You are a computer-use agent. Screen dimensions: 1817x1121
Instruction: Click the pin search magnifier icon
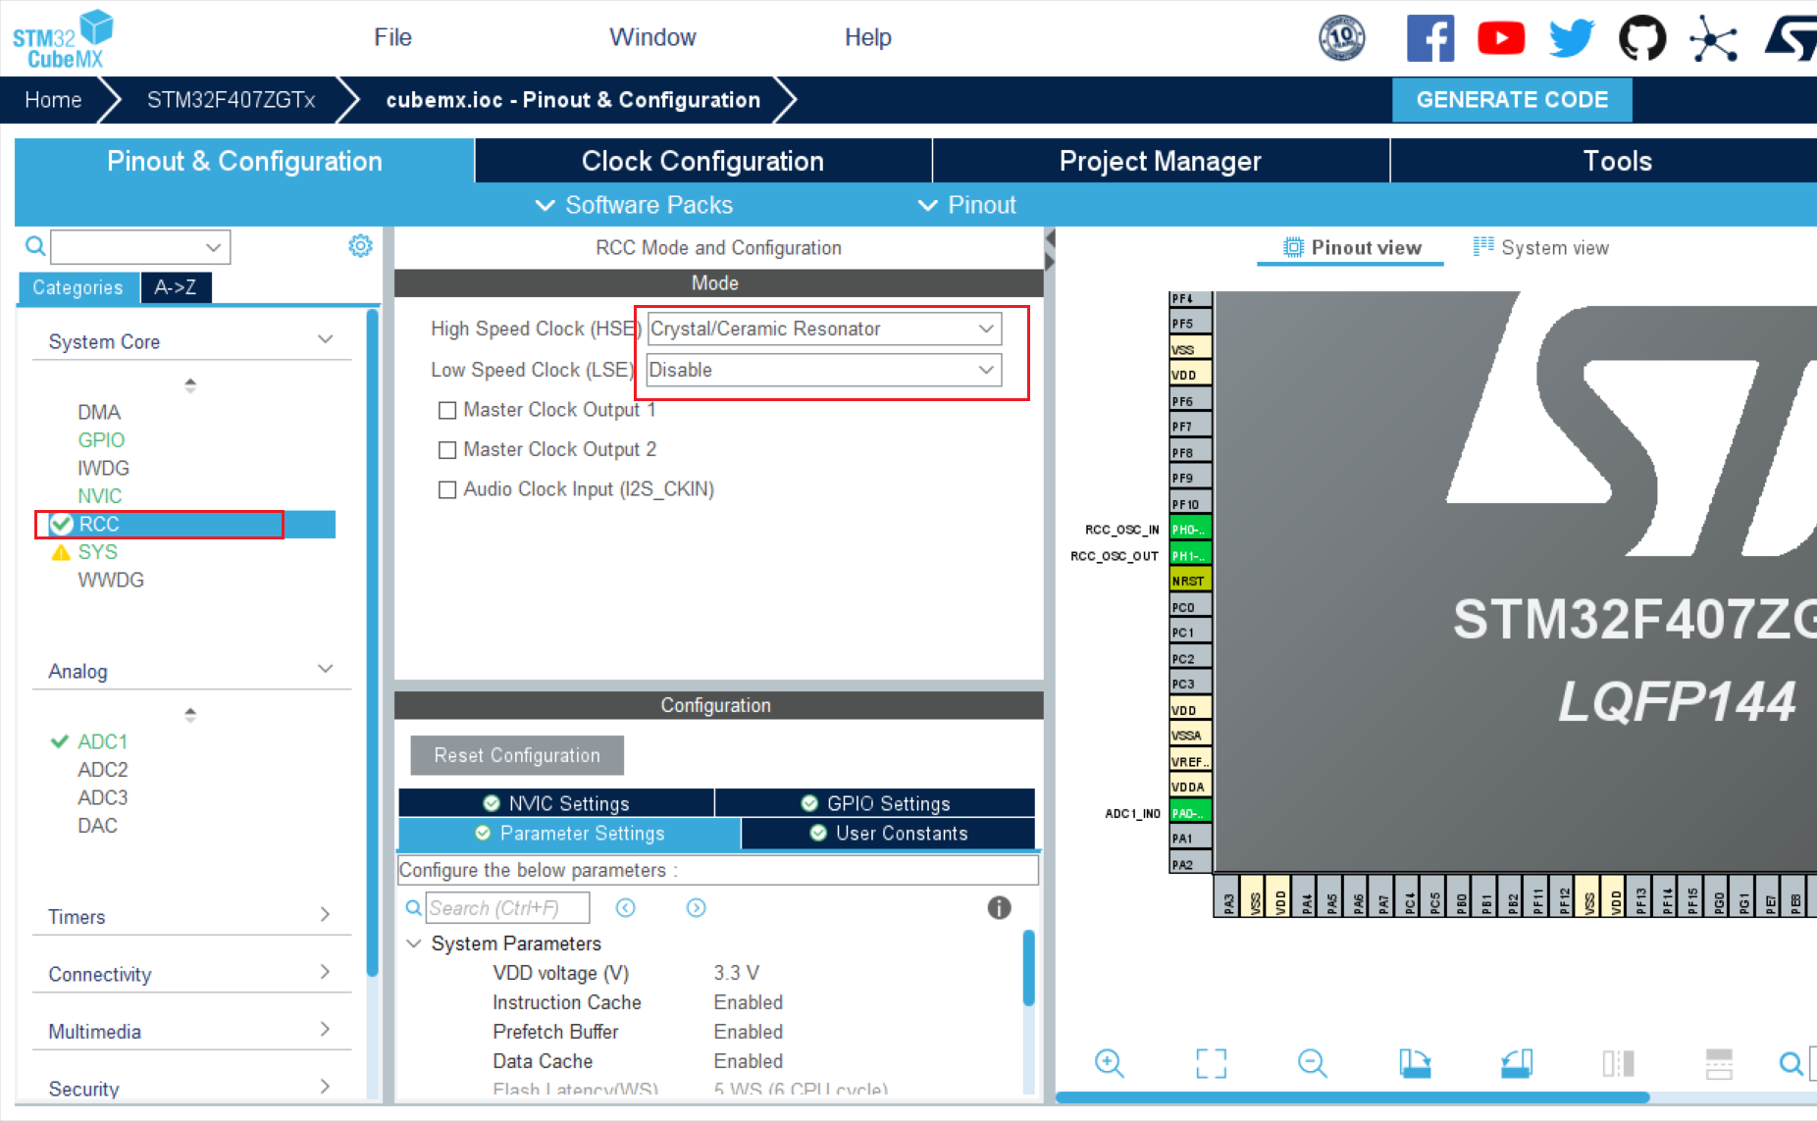click(1791, 1063)
